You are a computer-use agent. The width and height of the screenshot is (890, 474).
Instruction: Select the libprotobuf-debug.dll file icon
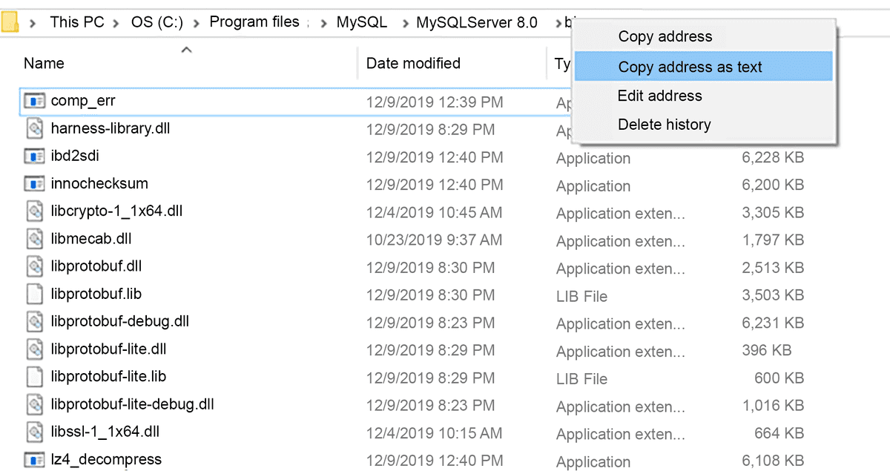pyautogui.click(x=35, y=322)
